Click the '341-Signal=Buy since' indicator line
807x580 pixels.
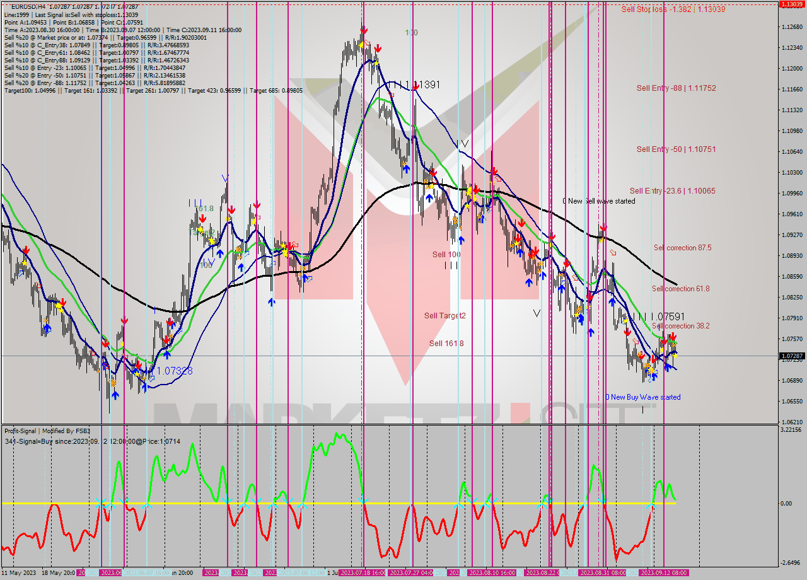click(92, 441)
